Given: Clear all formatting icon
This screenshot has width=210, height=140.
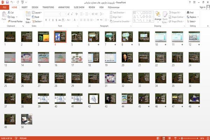Looking at the screenshot, I should (x=76, y=14).
